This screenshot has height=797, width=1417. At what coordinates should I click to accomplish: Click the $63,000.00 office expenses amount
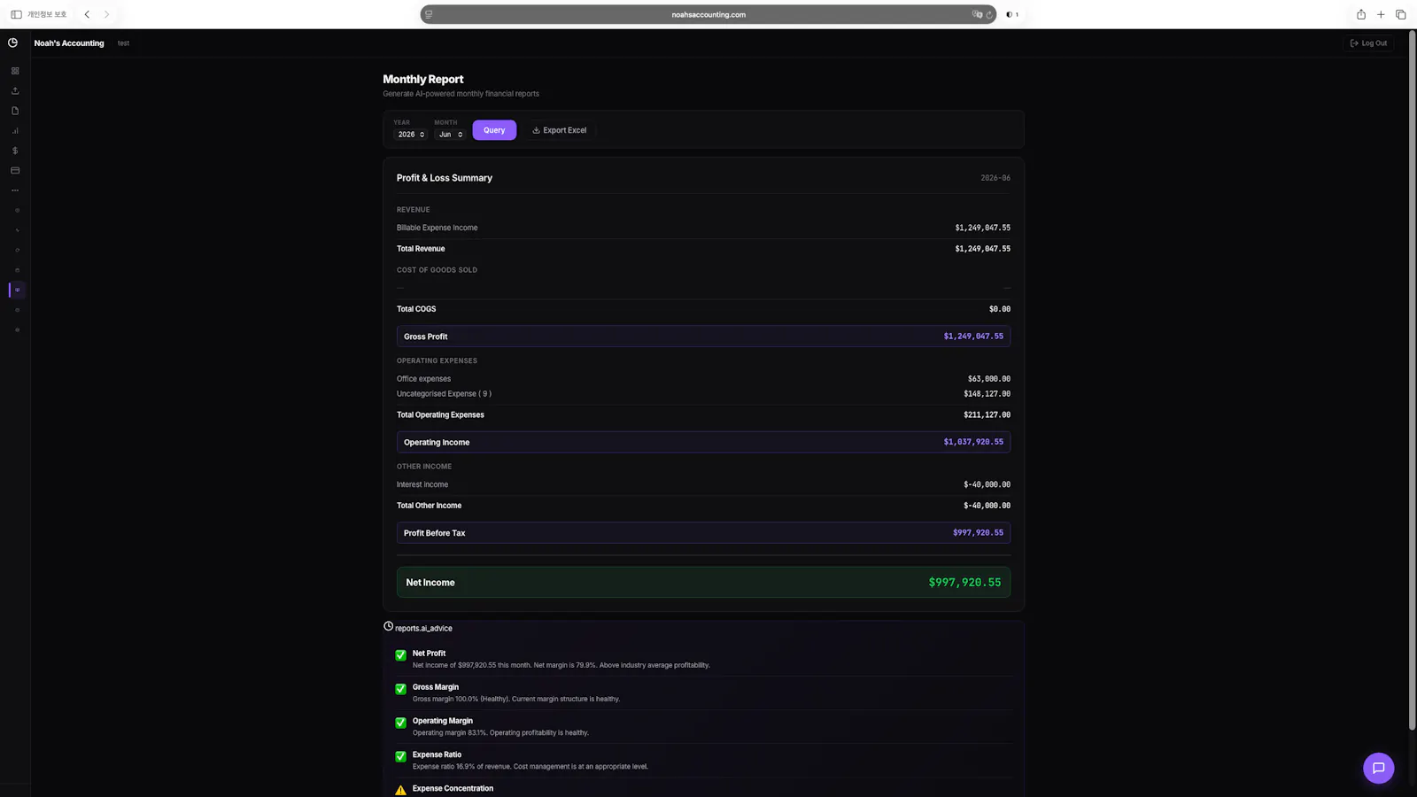(988, 379)
